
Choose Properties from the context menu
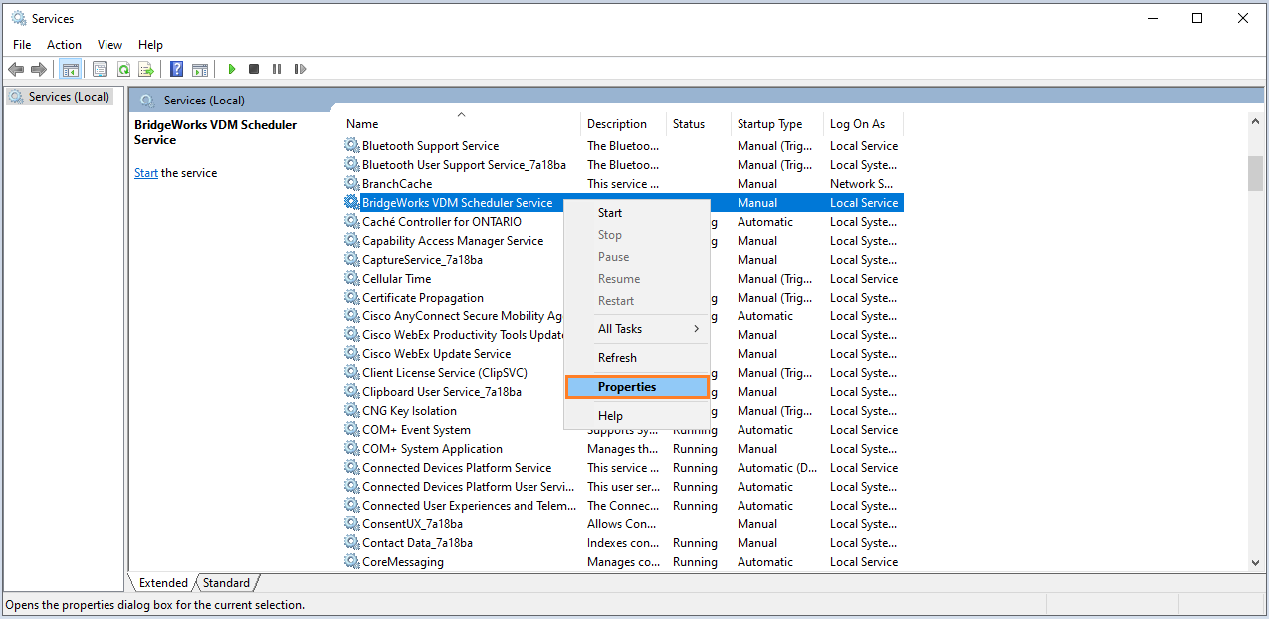[x=637, y=386]
